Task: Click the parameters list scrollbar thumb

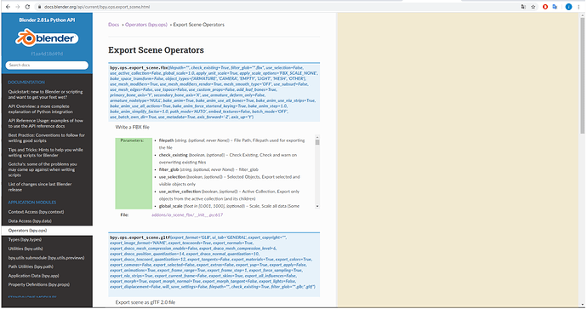Action: (x=317, y=142)
